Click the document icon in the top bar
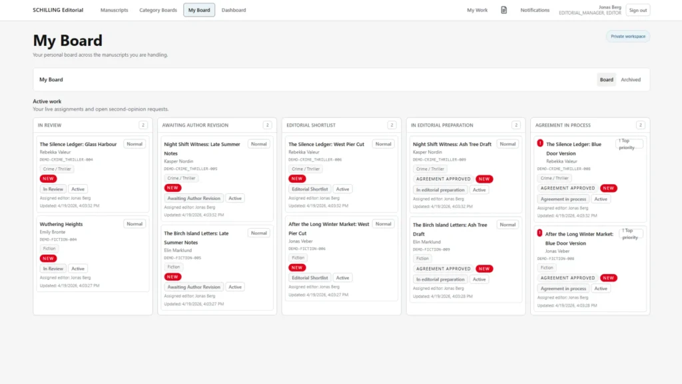The height and width of the screenshot is (384, 682). (x=504, y=10)
